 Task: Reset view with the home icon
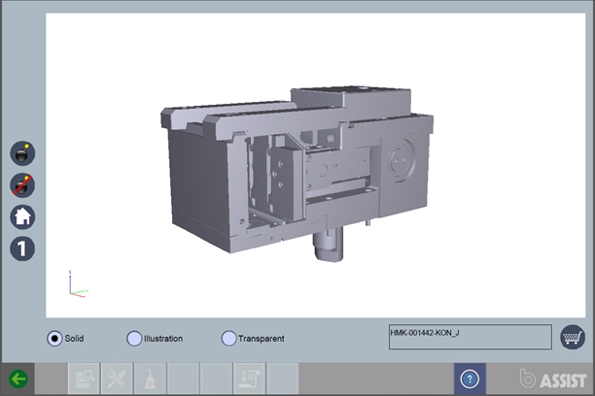(22, 217)
